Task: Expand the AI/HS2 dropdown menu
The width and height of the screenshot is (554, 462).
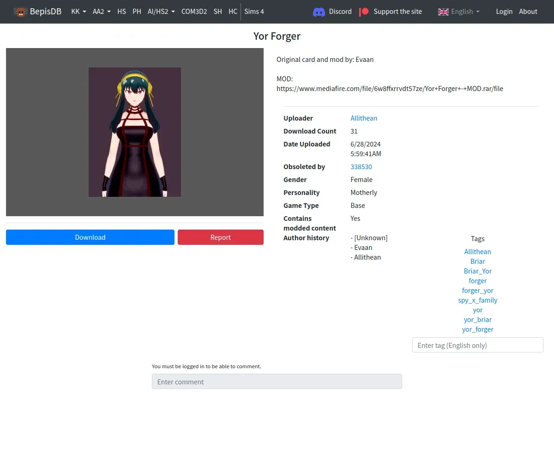Action: [161, 12]
